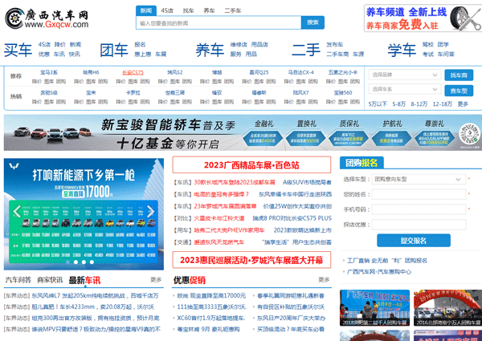Filter by the 8-12万 price range
This screenshot has height=341, width=482.
point(419,104)
